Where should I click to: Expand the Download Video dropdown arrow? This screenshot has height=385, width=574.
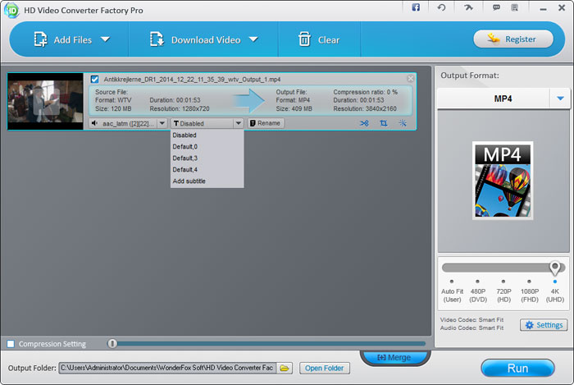click(253, 39)
